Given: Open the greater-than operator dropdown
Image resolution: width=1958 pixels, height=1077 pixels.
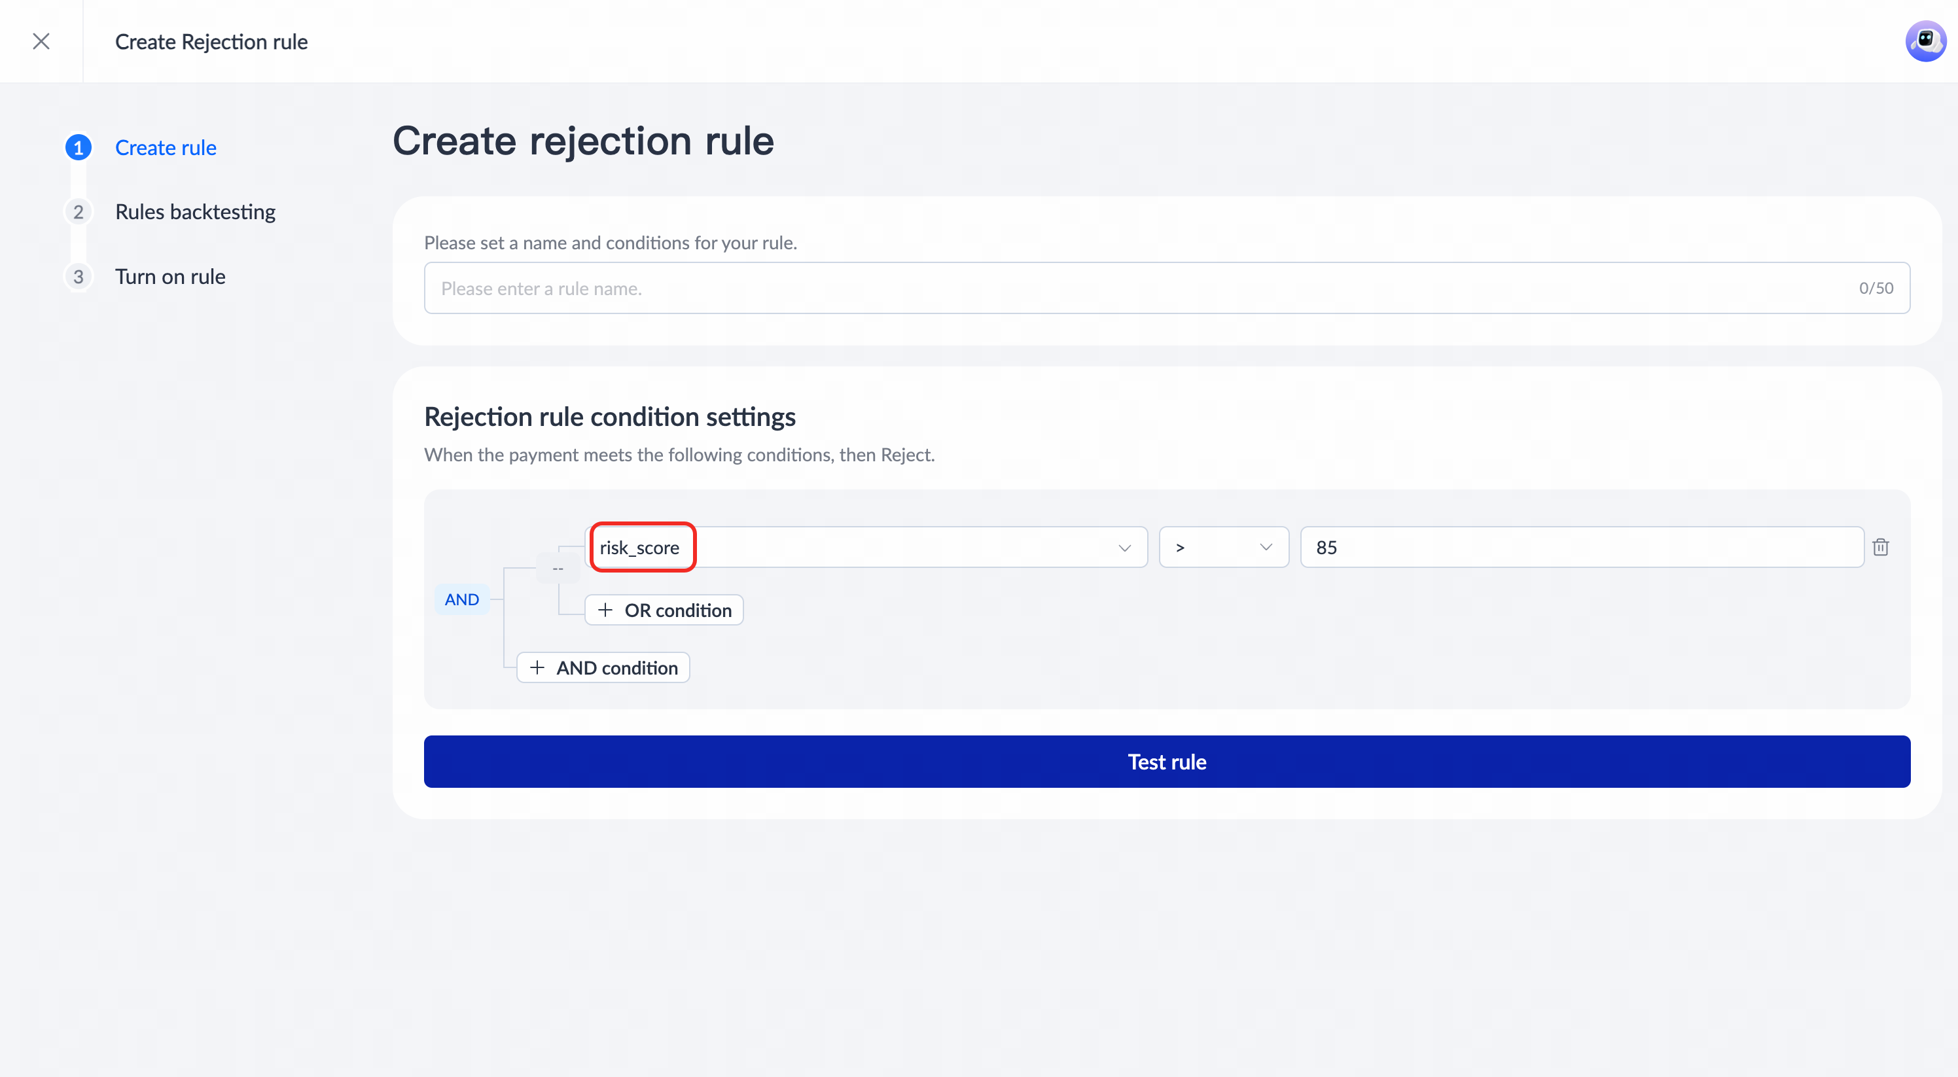Looking at the screenshot, I should [x=1223, y=547].
